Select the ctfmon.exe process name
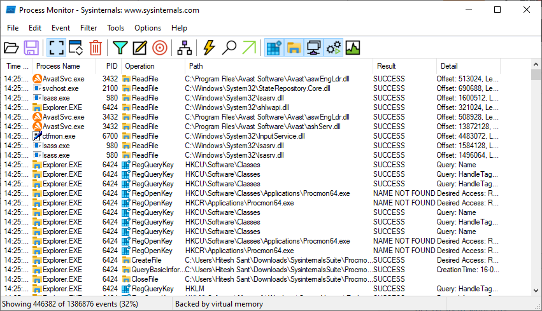The width and height of the screenshot is (542, 311). click(59, 136)
